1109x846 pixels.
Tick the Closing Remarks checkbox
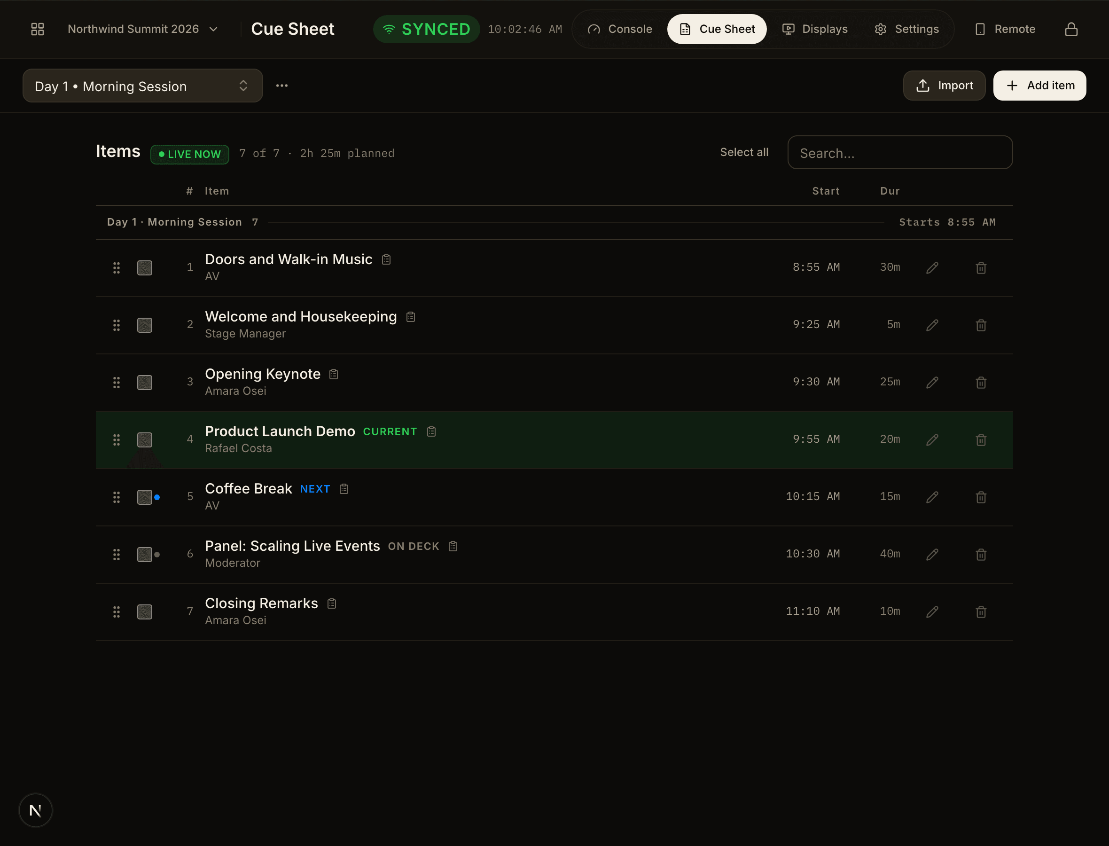(x=144, y=612)
